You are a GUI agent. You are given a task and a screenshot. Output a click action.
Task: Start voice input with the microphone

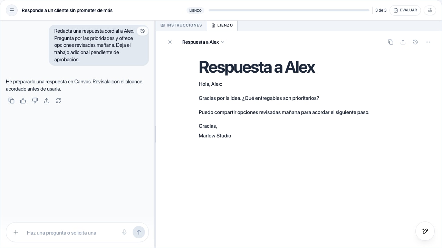(x=124, y=232)
